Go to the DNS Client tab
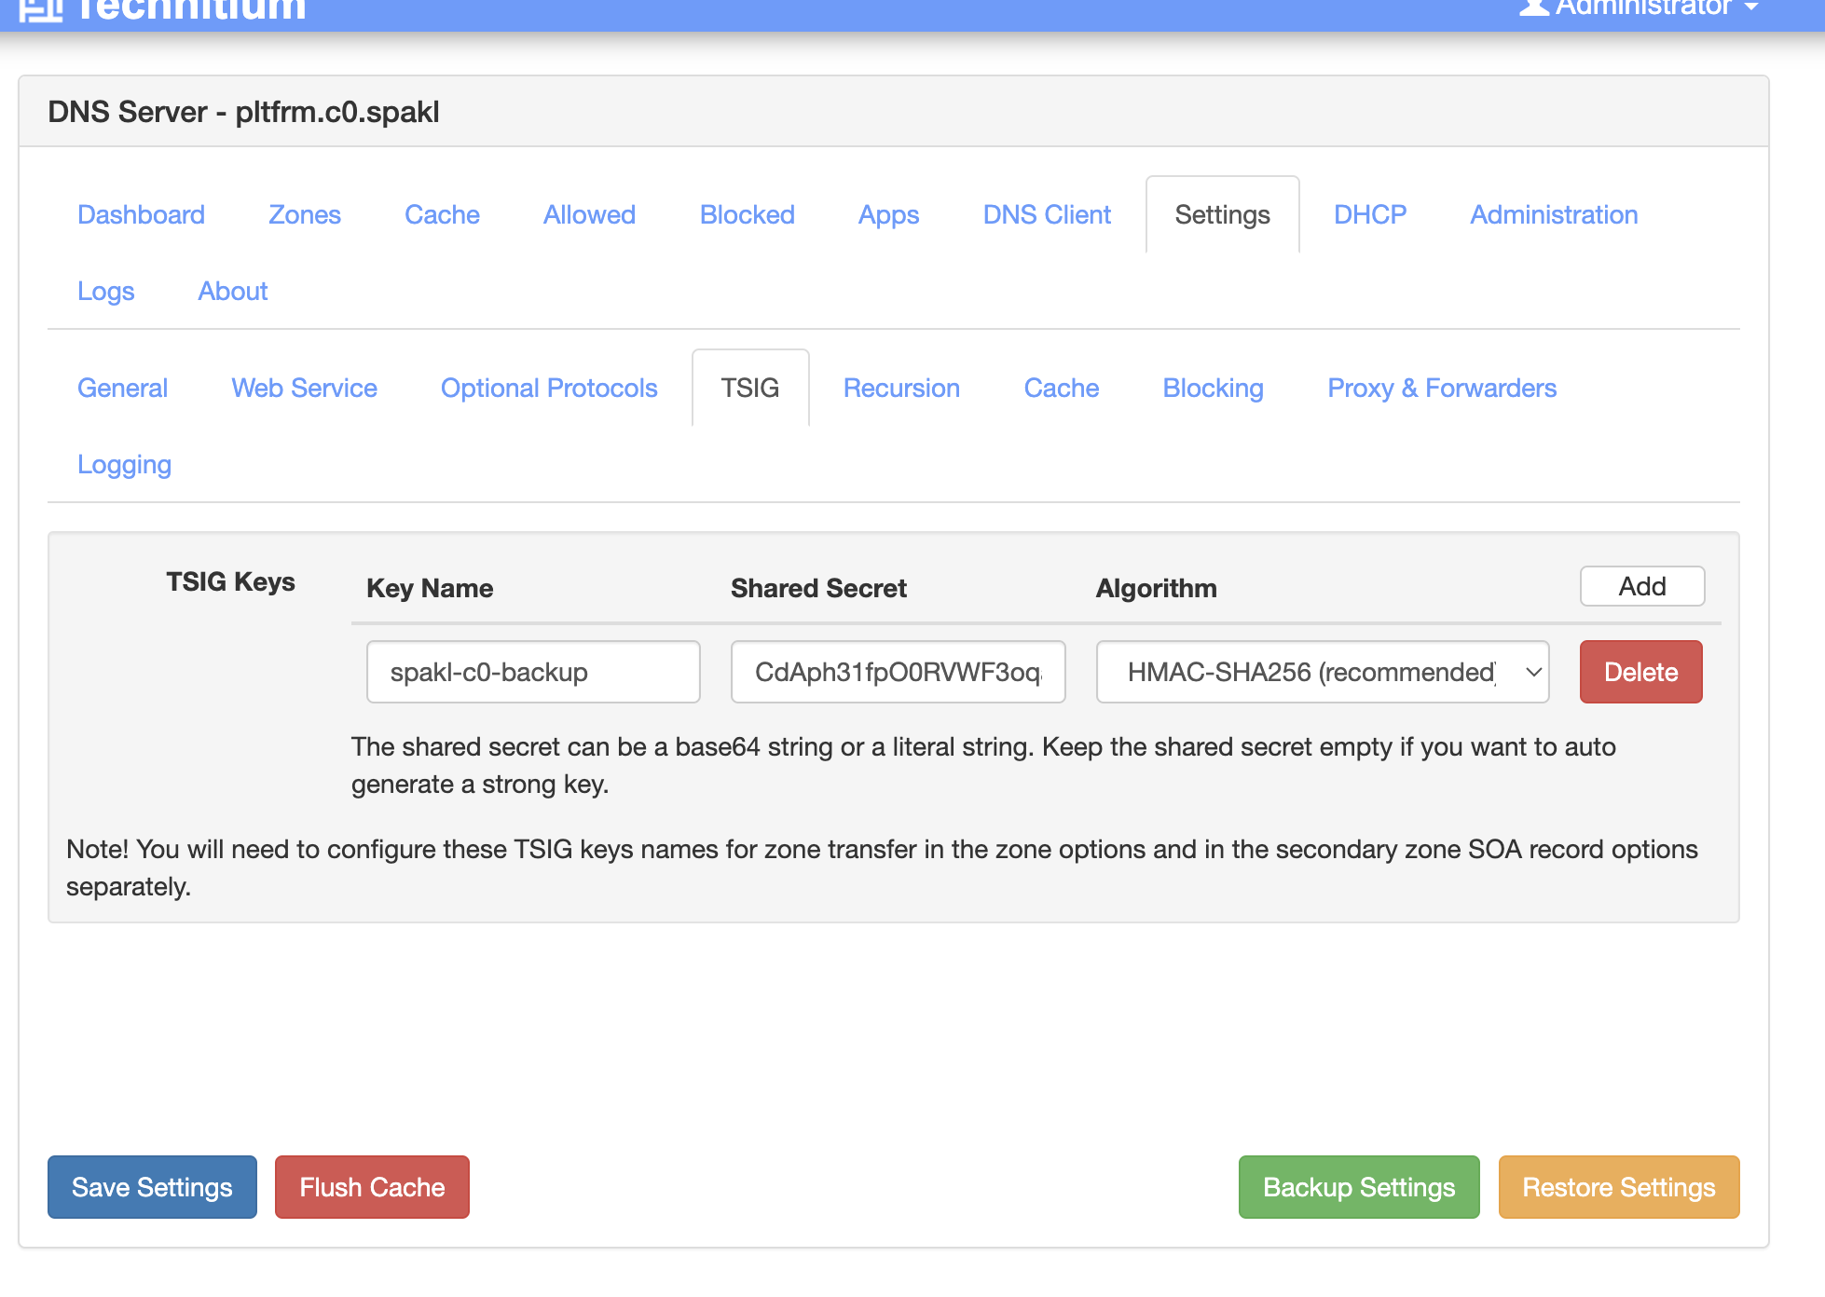The width and height of the screenshot is (1825, 1297). click(x=1046, y=215)
